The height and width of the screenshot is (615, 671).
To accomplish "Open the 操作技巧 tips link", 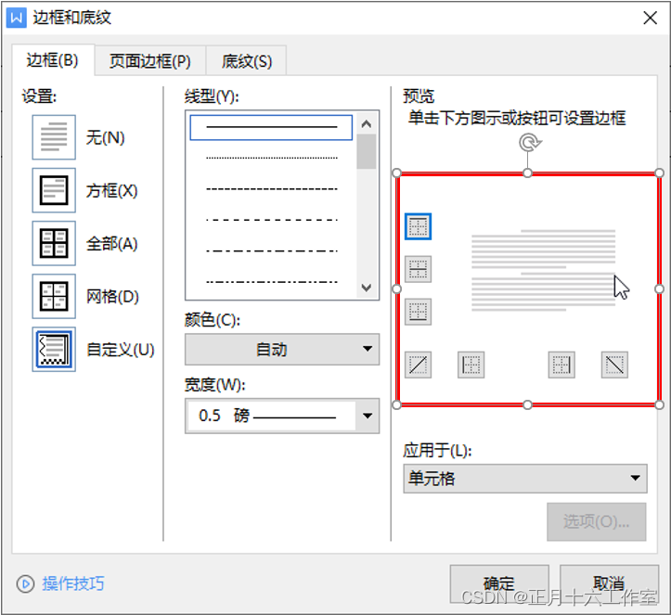I will click(x=73, y=583).
